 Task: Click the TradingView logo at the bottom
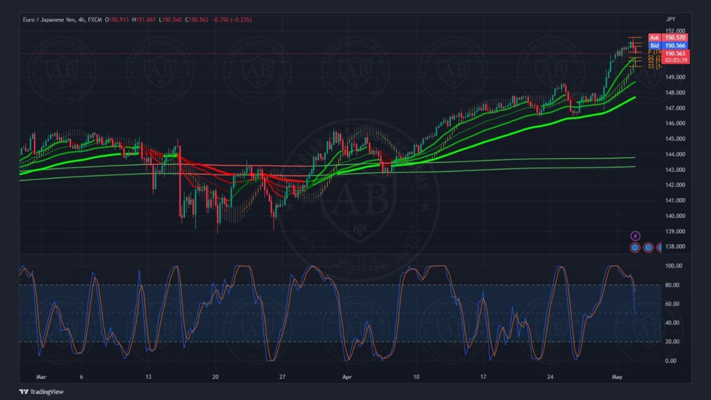(41, 392)
